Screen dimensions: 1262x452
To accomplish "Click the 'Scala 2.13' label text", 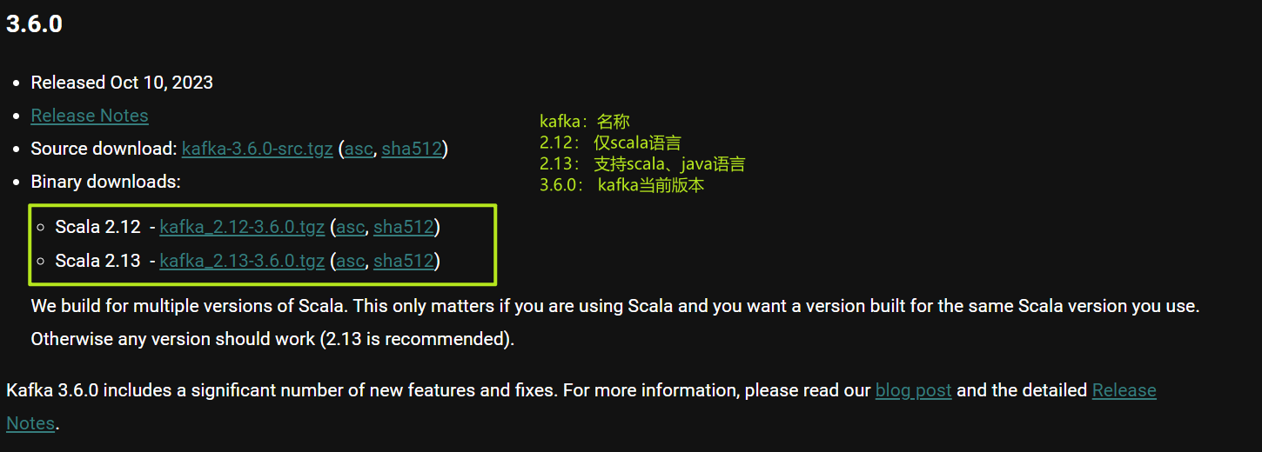I will coord(97,260).
